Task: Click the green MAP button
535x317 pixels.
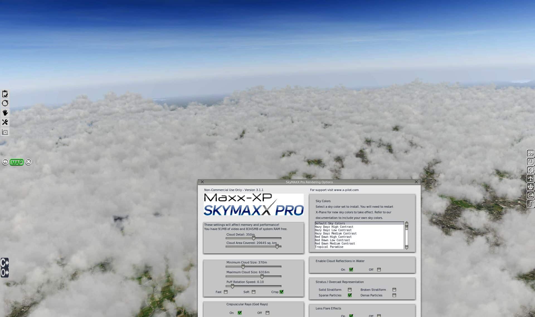Action: pos(16,163)
